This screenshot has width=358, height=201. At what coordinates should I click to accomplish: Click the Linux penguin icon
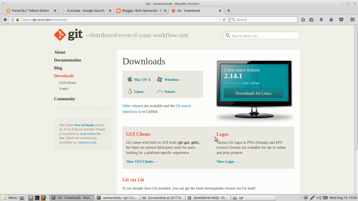tap(130, 91)
